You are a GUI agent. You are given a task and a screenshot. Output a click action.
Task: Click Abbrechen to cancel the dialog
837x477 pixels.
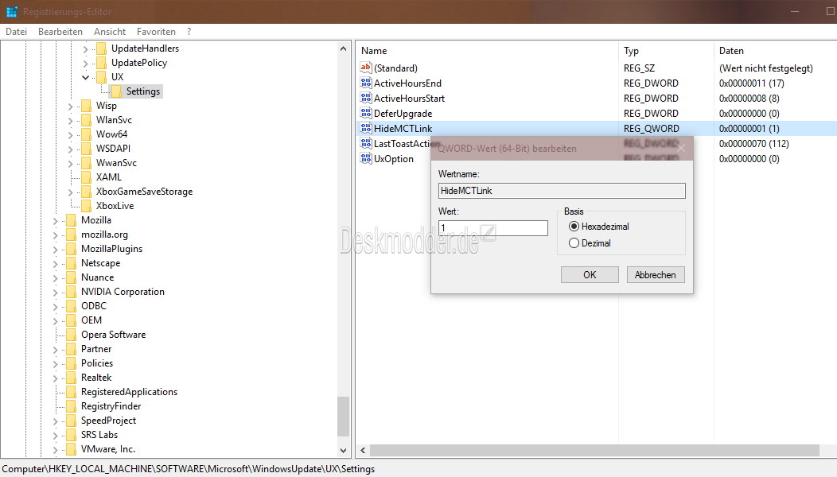[656, 275]
